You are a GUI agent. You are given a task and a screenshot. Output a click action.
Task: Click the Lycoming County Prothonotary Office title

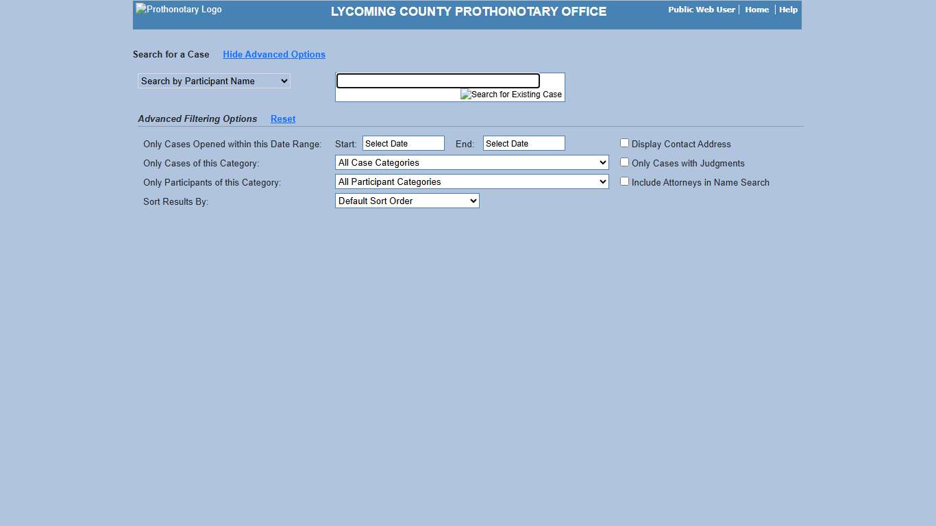[x=469, y=12]
